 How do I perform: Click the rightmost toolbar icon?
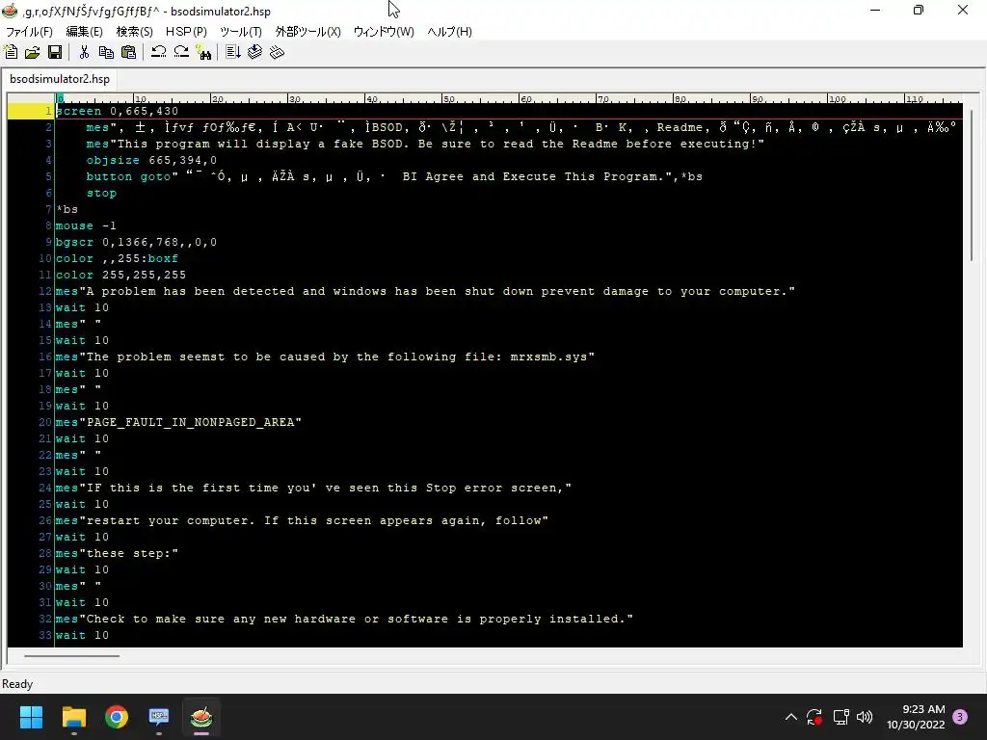pyautogui.click(x=277, y=52)
